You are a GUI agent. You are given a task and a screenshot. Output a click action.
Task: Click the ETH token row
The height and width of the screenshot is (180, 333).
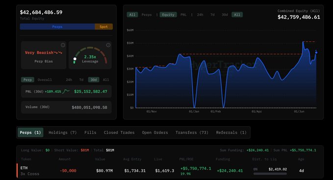pos(170,171)
